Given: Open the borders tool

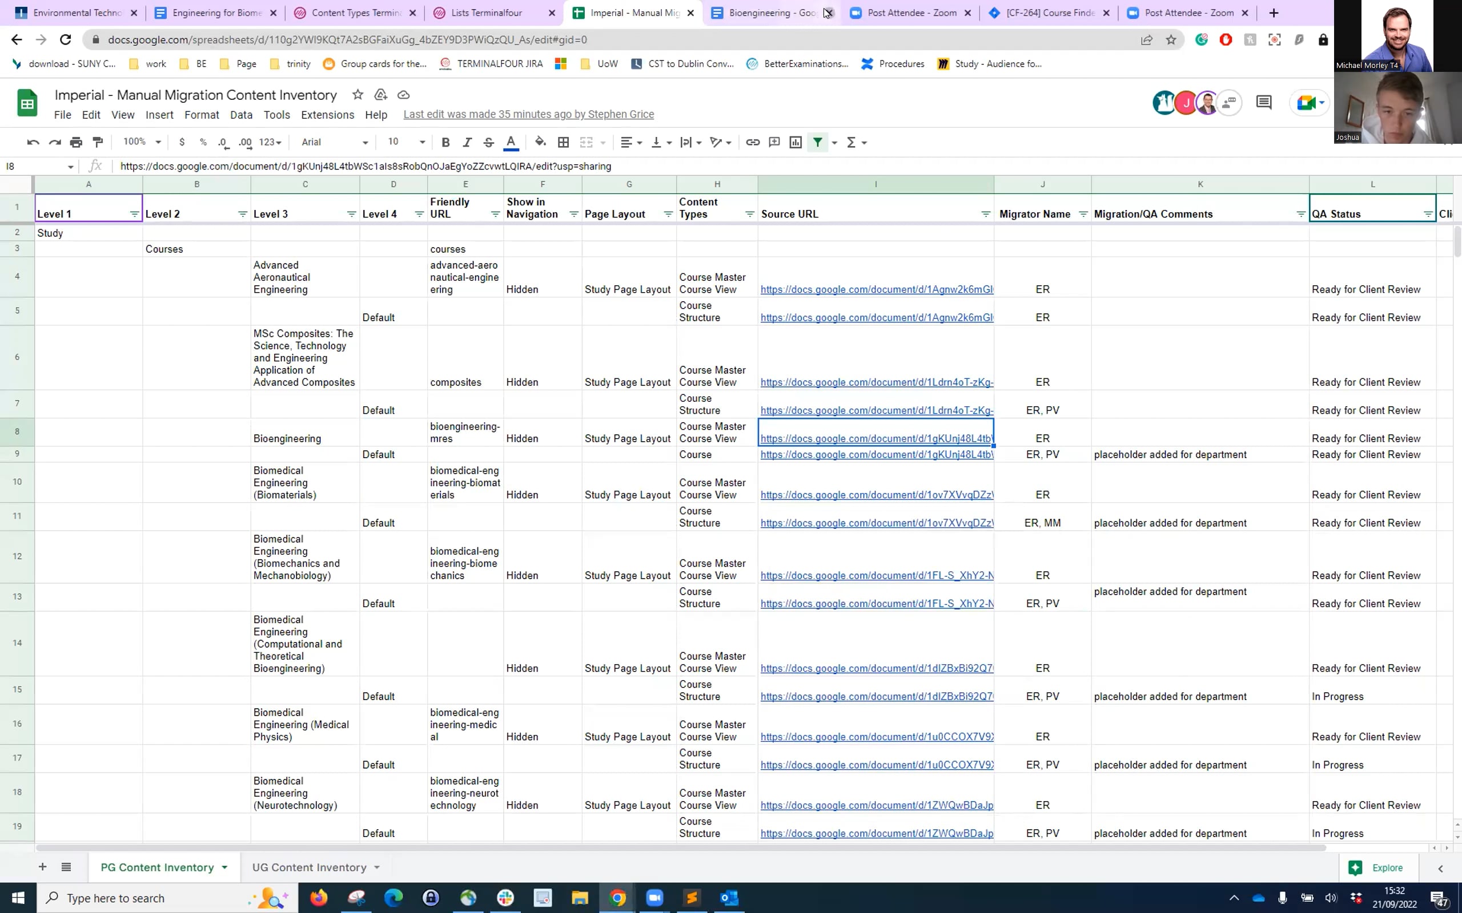Looking at the screenshot, I should coord(563,142).
